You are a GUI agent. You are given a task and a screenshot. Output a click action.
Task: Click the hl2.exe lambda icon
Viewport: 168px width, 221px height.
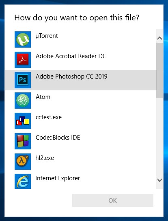tap(23, 162)
